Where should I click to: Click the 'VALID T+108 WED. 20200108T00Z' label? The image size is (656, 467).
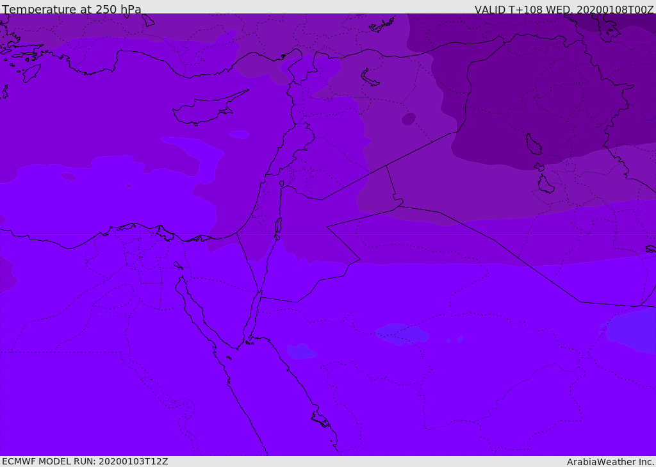(564, 9)
